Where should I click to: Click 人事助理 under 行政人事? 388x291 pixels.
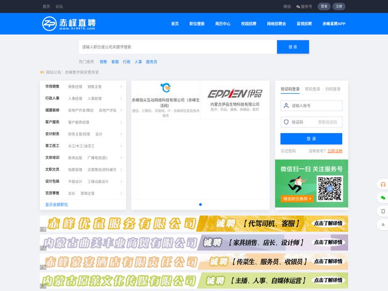pyautogui.click(x=94, y=99)
